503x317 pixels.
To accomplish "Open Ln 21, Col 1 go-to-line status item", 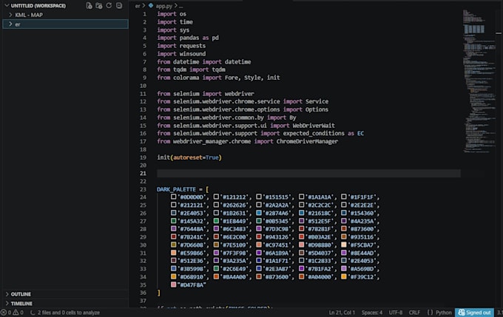I will 342,312.
